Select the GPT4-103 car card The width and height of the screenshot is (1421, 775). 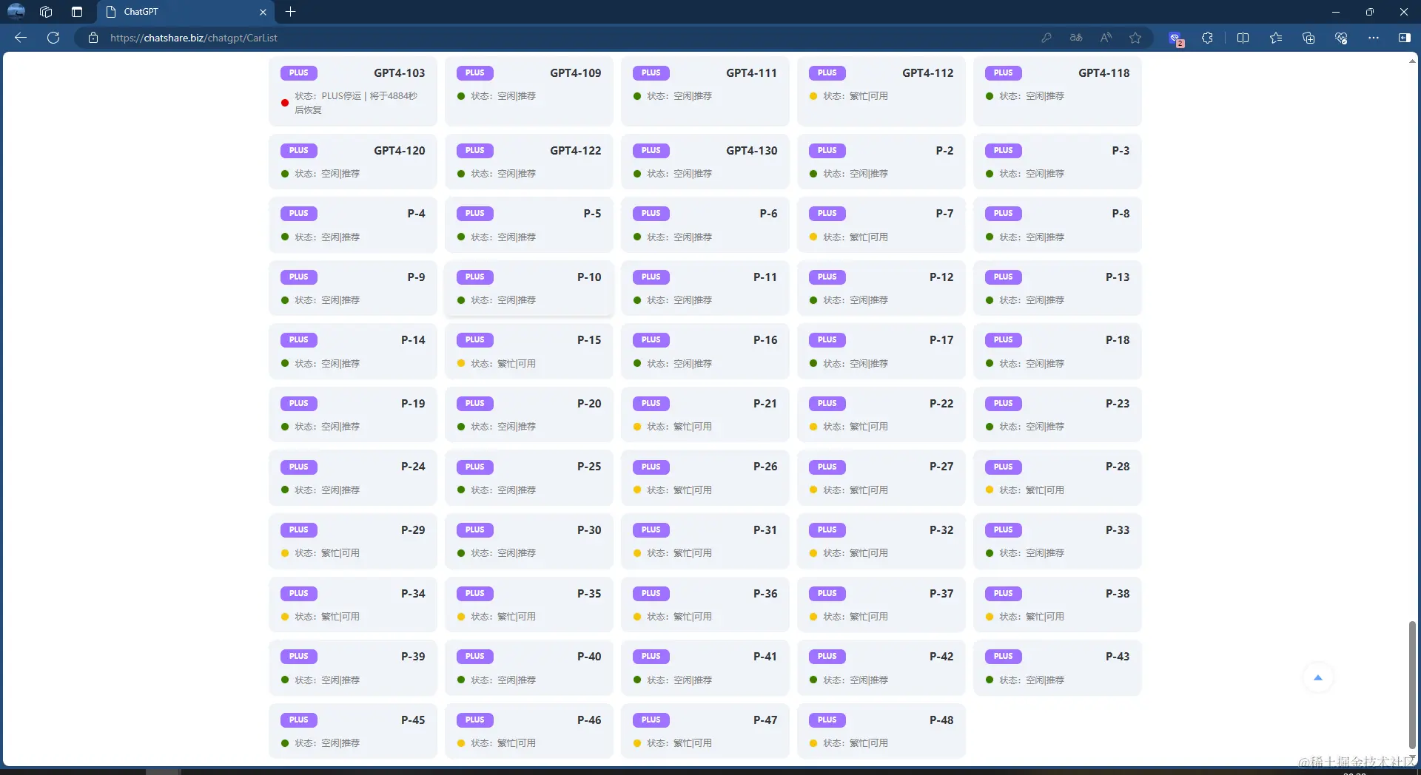(x=353, y=91)
